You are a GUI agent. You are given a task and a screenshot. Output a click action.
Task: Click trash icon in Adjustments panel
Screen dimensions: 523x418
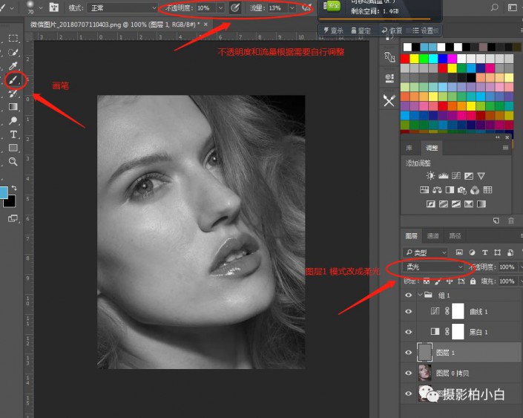point(510,221)
